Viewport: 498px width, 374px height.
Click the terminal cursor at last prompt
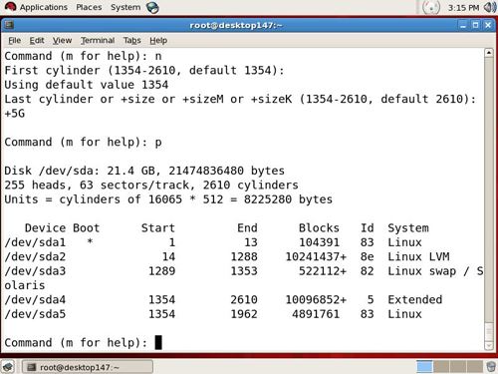[158, 342]
